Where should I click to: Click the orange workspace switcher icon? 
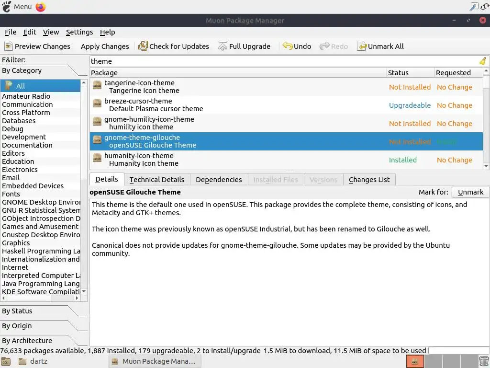click(x=415, y=361)
